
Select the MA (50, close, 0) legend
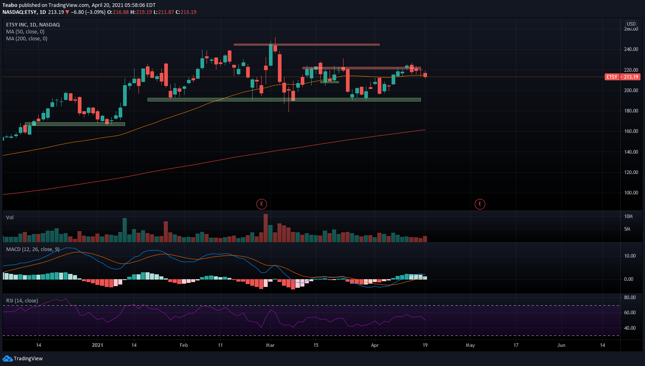pos(25,32)
